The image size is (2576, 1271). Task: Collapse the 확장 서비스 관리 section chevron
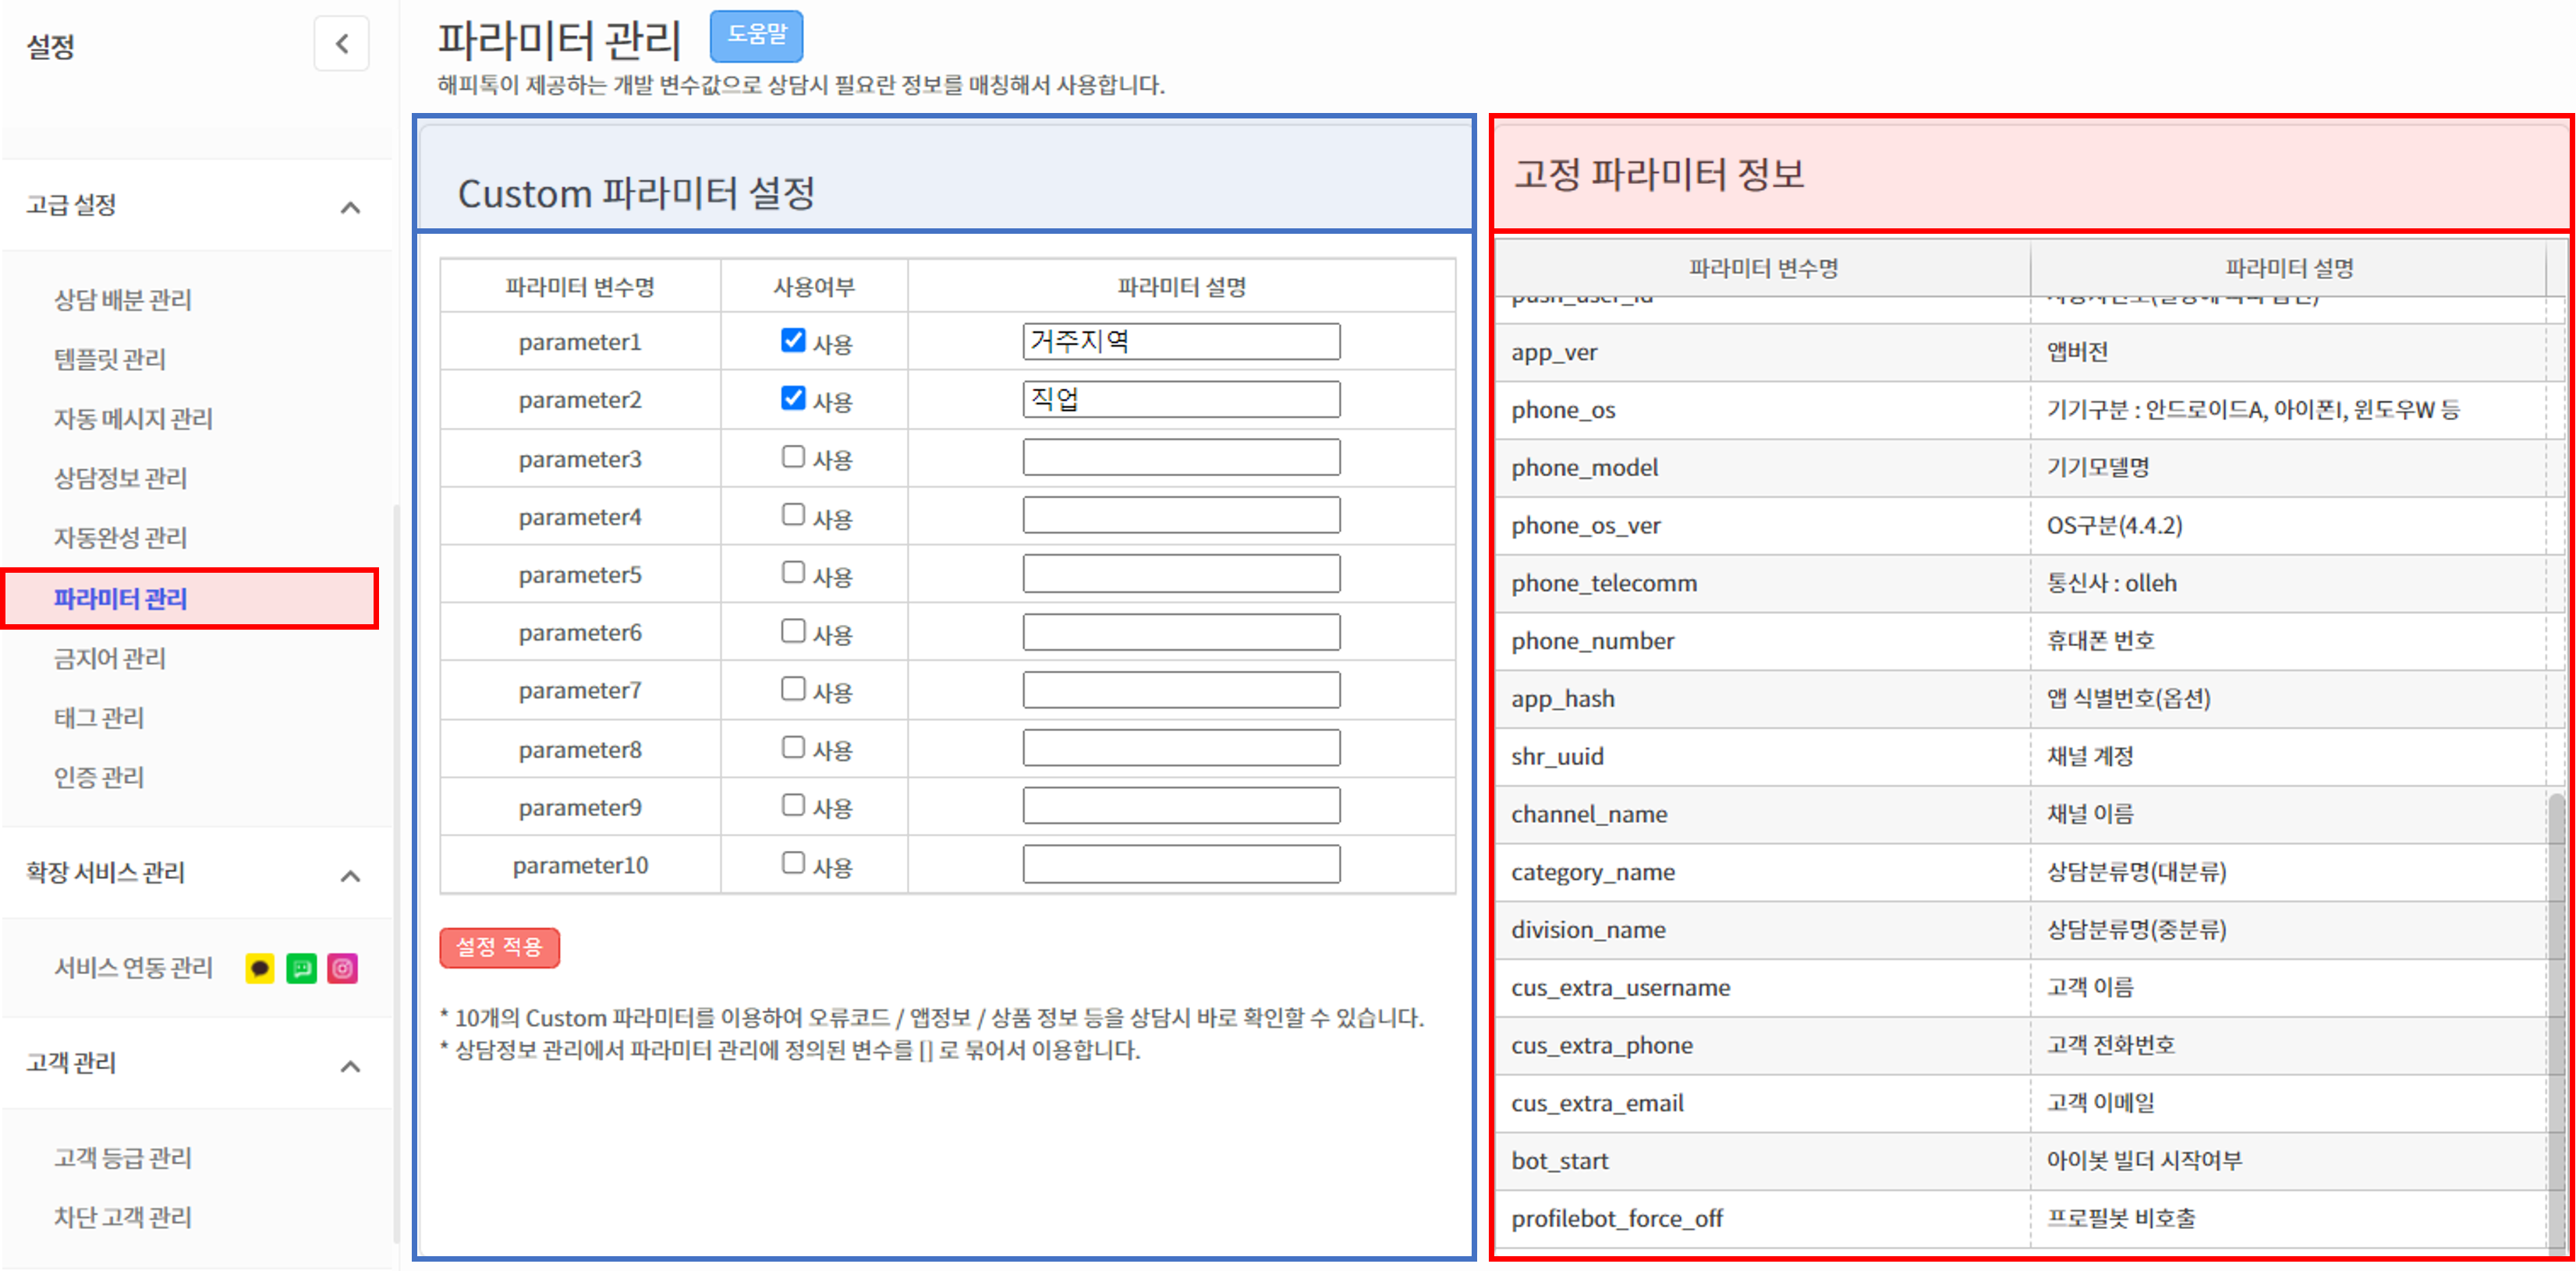pos(350,875)
